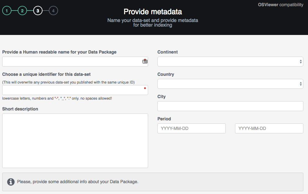Focus the City text field

click(x=230, y=106)
